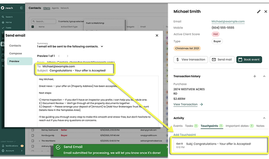
Task: Close the Send email dialog
Action: (157, 36)
